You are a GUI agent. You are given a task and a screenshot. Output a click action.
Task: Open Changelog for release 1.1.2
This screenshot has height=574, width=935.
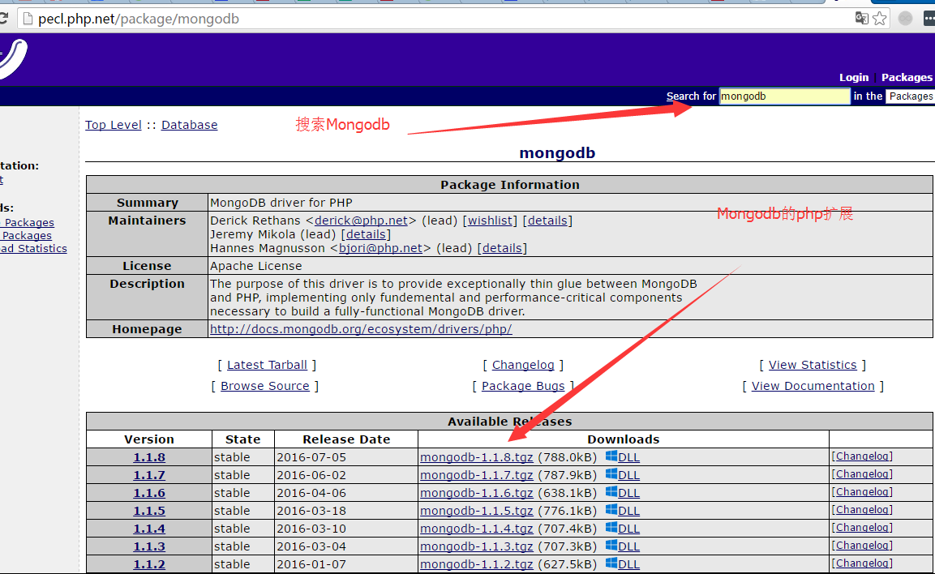pos(862,563)
